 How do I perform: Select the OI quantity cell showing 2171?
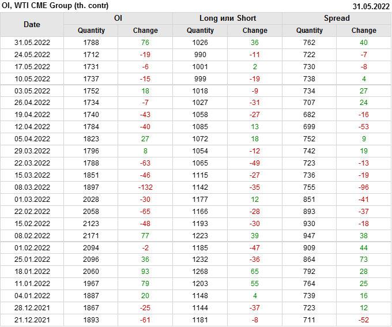(x=91, y=236)
